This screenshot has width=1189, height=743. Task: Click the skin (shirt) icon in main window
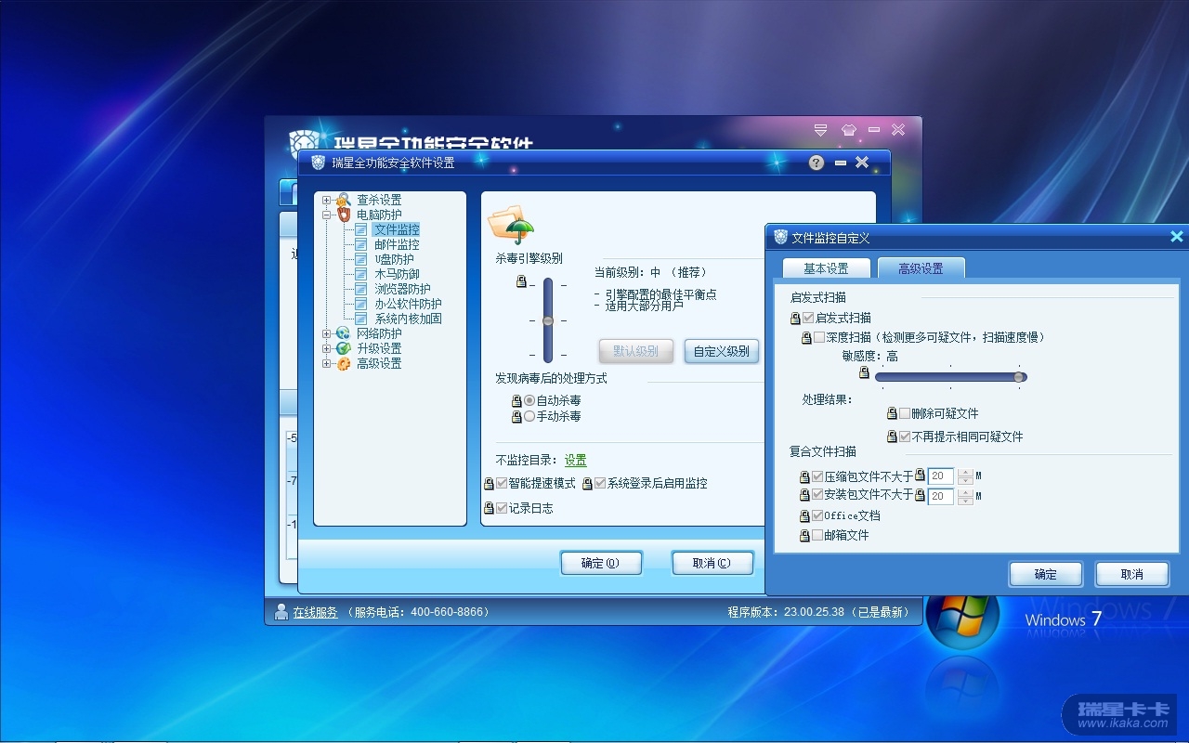coord(847,130)
